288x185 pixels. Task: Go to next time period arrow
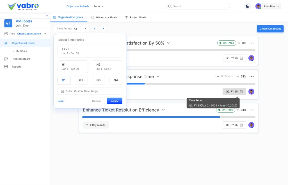[103, 29]
